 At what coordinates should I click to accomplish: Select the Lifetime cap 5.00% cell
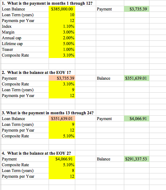pos(62,44)
